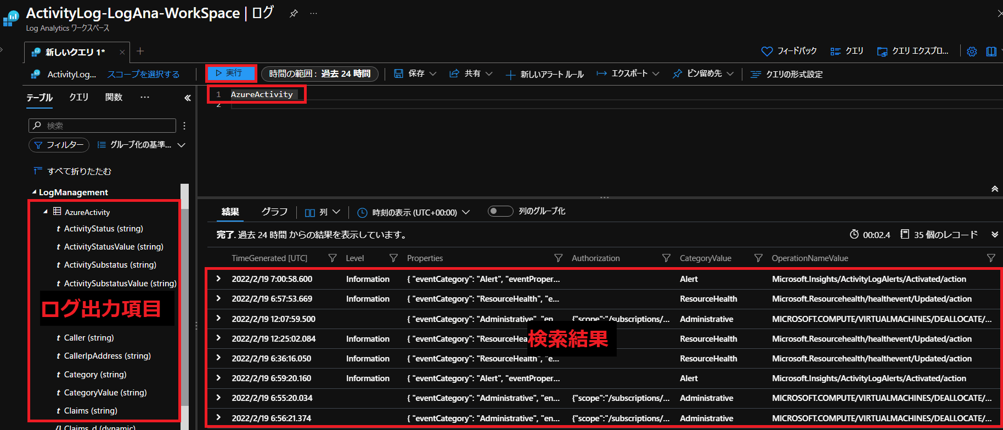Filter the CategoryValue column
This screenshot has height=430, width=1003.
pos(758,258)
